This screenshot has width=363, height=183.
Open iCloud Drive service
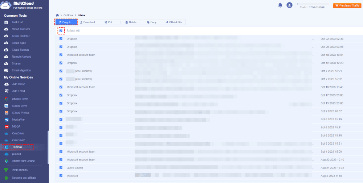pos(20,106)
